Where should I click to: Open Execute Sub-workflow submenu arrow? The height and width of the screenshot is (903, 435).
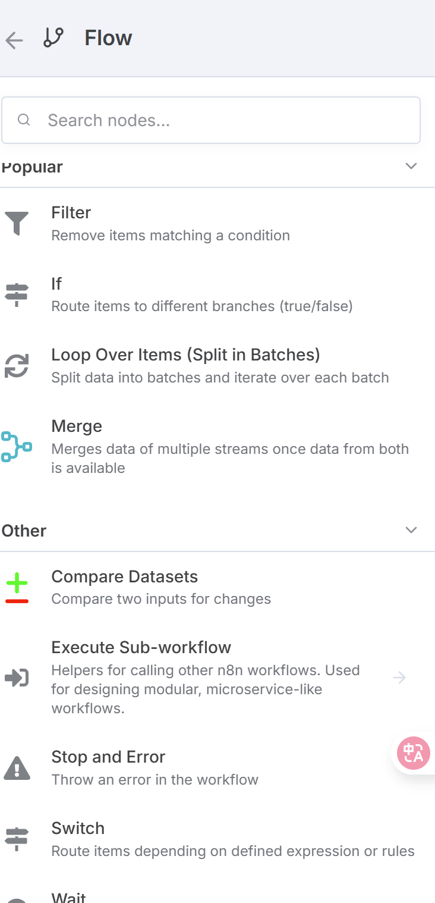pyautogui.click(x=399, y=678)
